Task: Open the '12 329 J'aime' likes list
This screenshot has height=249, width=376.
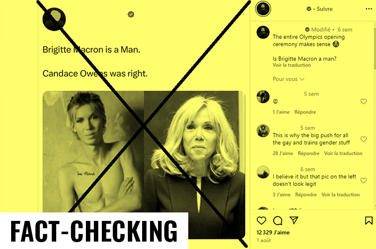Action: pos(273,232)
